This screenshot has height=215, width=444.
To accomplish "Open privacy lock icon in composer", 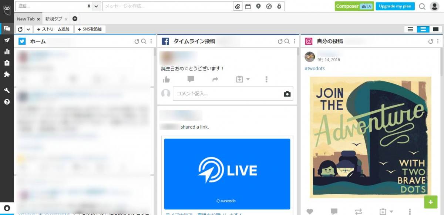I will coord(279,6).
